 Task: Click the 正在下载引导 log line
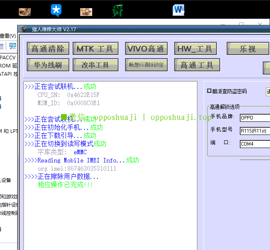(x=61, y=136)
